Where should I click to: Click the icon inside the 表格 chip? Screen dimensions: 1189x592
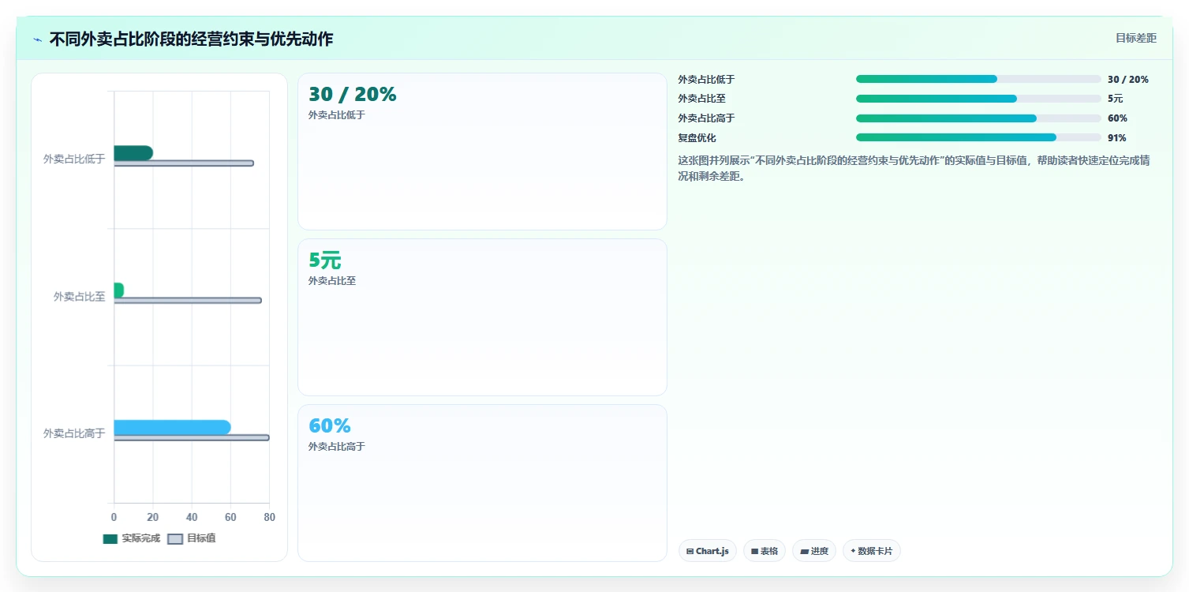(755, 551)
